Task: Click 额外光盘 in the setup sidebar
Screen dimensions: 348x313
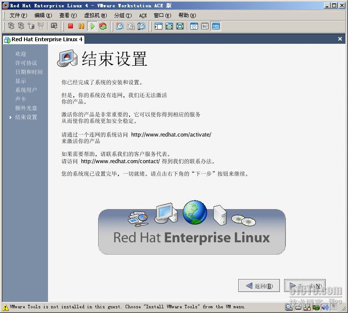Action: click(26, 108)
